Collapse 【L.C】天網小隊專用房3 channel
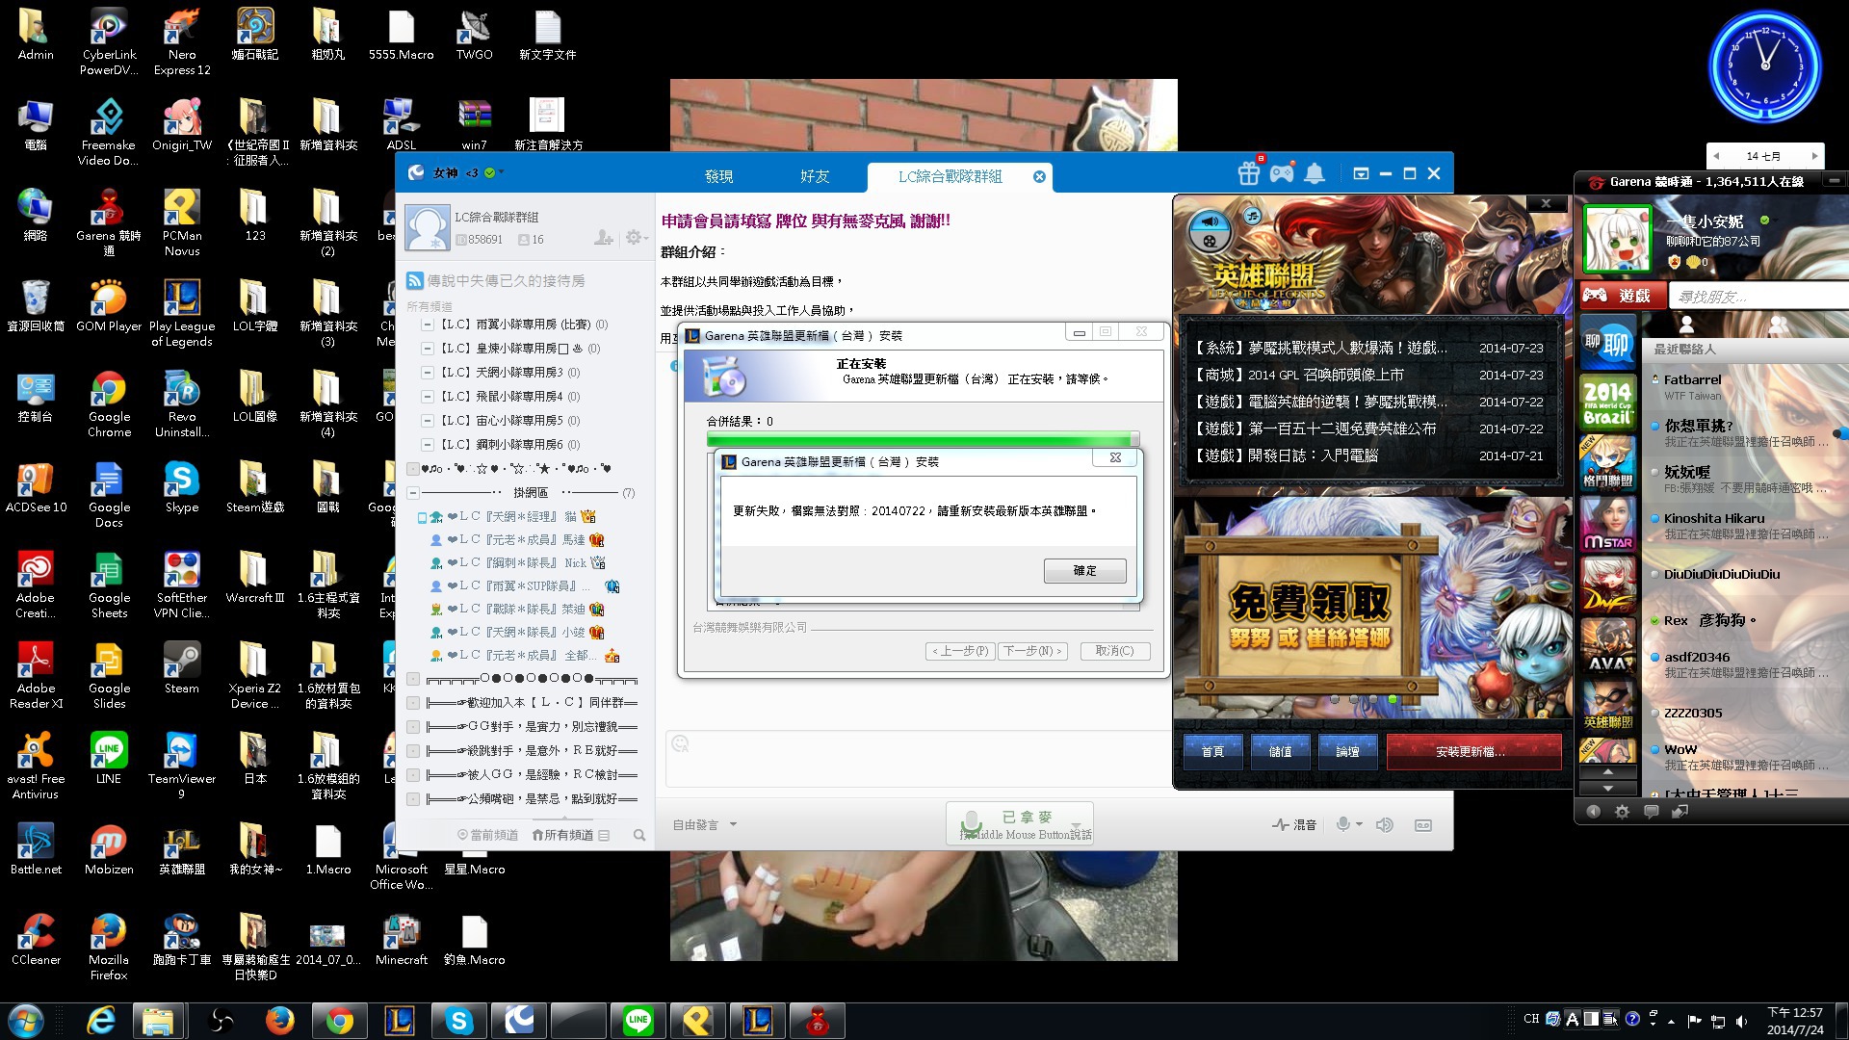 tap(427, 373)
